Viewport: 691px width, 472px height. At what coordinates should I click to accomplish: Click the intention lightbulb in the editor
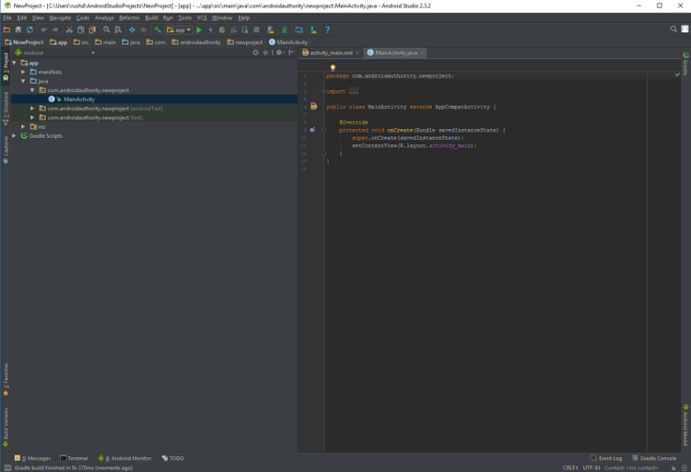tap(333, 67)
